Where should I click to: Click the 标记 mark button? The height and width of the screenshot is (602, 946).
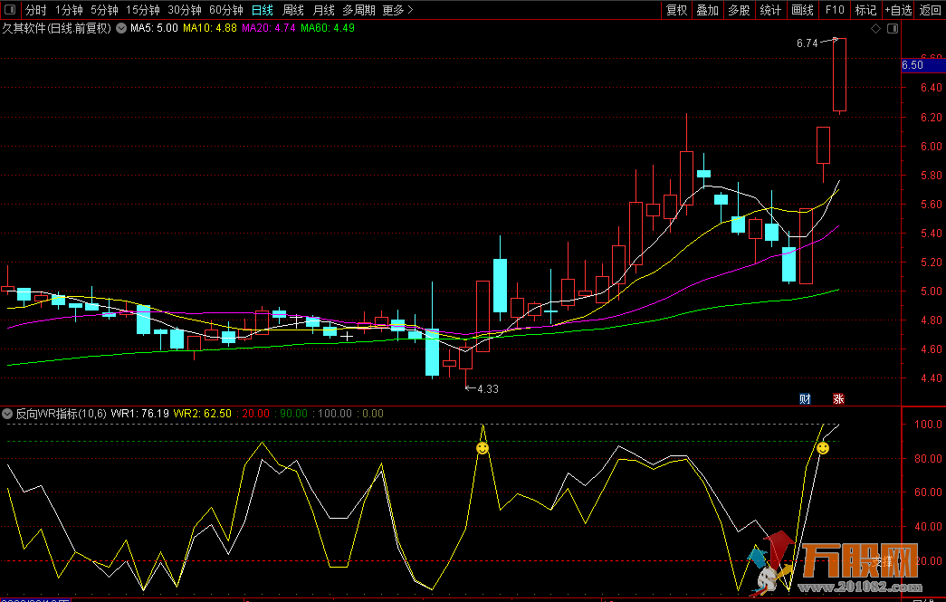tap(865, 10)
